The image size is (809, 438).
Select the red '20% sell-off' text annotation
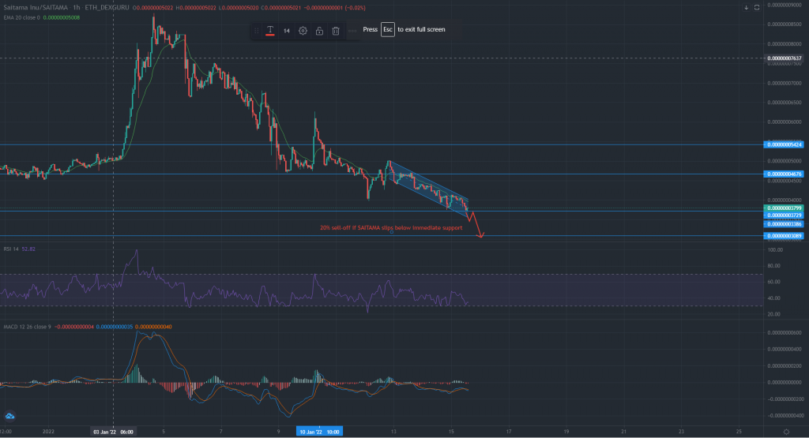[x=391, y=228]
